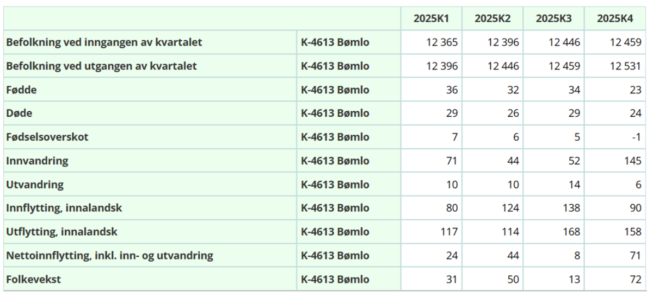This screenshot has height=297, width=653.
Task: Select the 'Innflytting, innalandsk' row label
Action: (64, 208)
